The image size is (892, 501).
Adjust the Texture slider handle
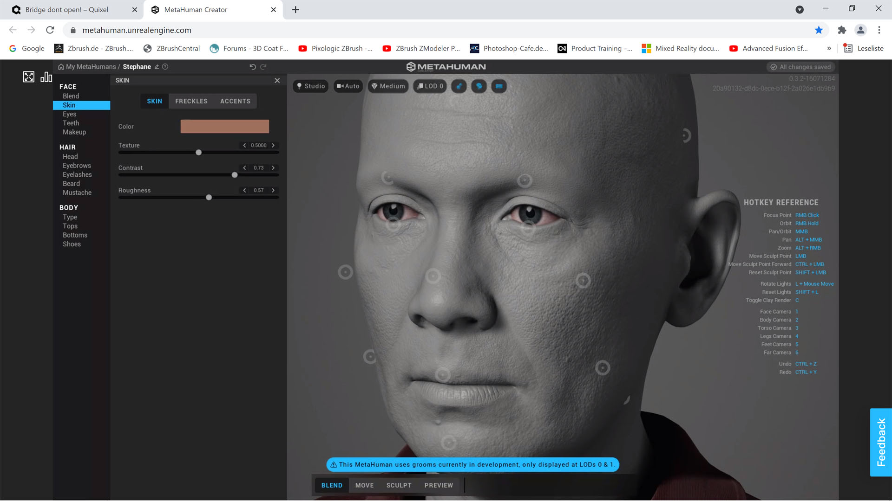click(199, 153)
